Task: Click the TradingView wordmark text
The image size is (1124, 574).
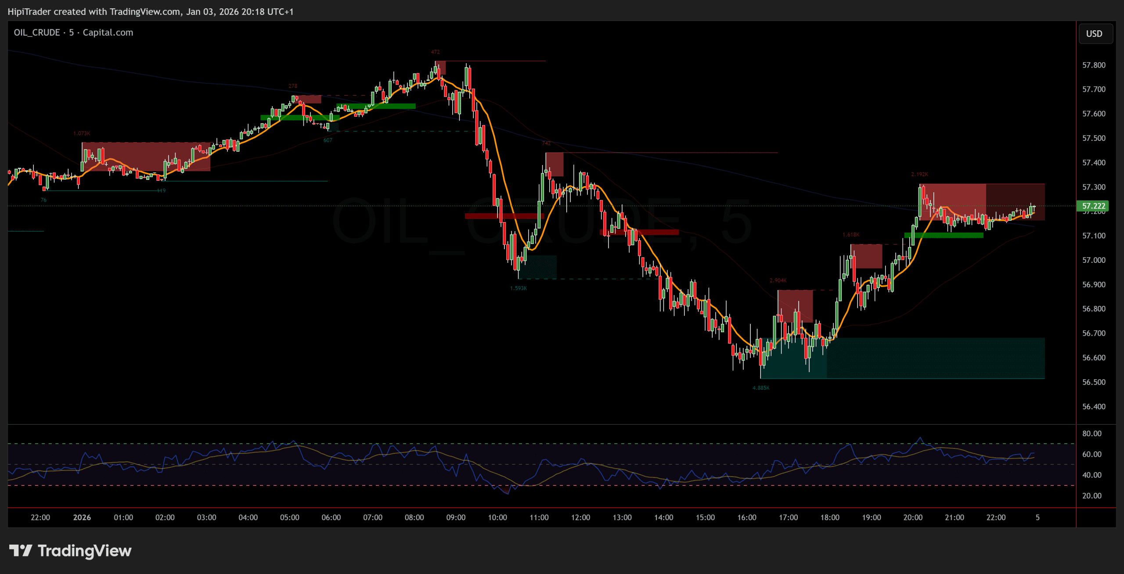Action: 85,550
